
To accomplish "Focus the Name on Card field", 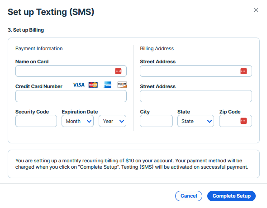I will click(x=71, y=71).
